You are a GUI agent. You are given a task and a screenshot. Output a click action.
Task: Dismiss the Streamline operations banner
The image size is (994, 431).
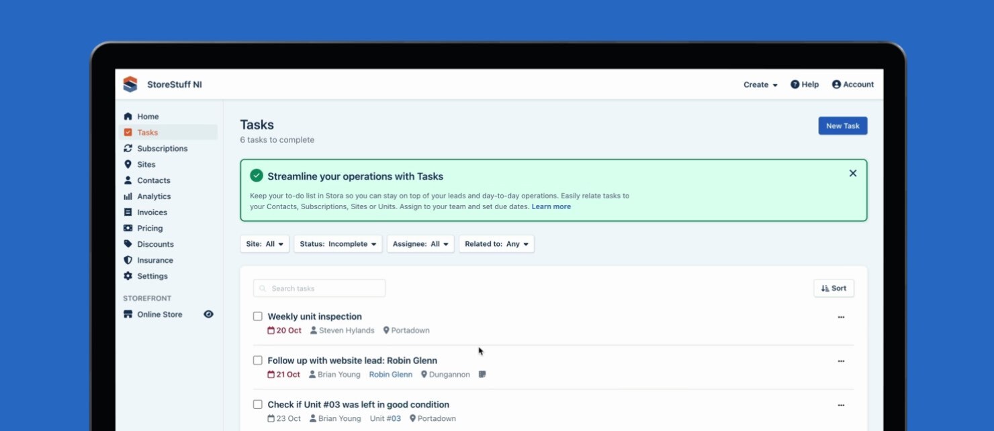pos(853,174)
